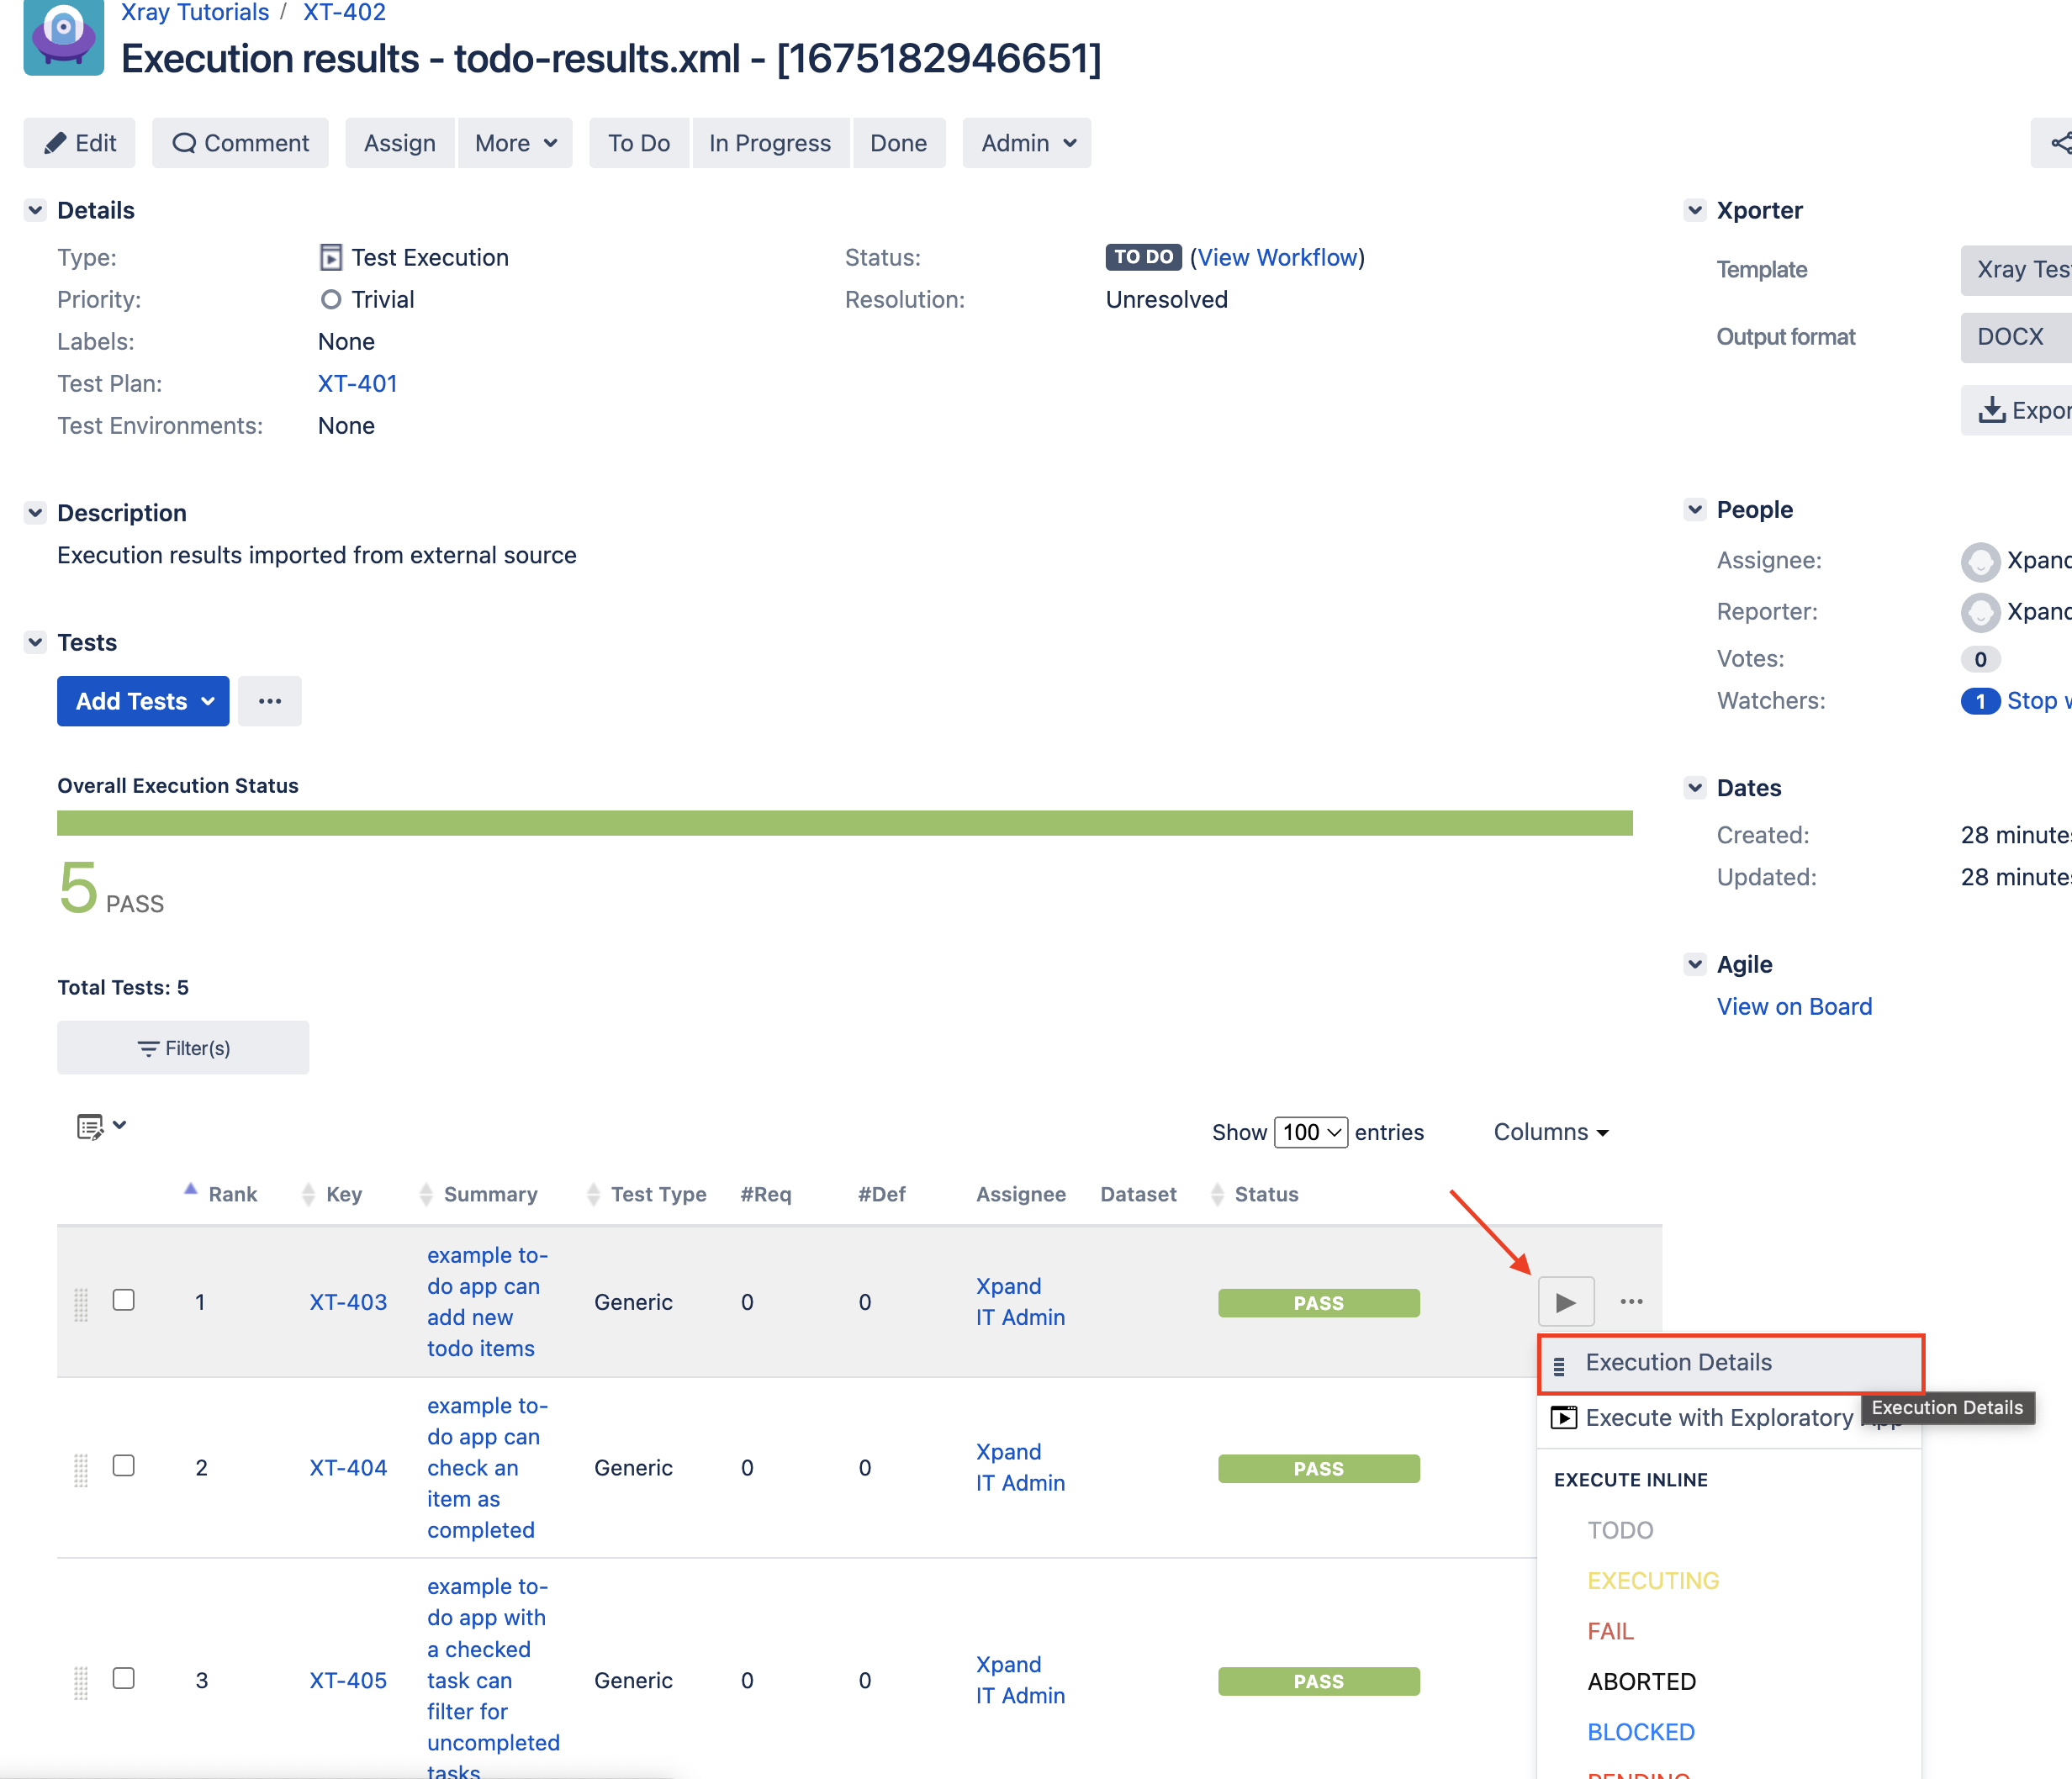Click the run (play) button for XT-403

click(1565, 1302)
